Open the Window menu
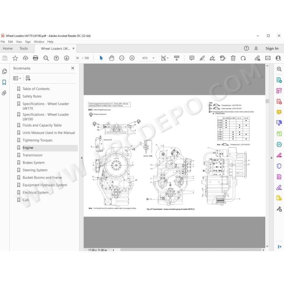This screenshot has width=284, height=284. pyautogui.click(x=39, y=42)
